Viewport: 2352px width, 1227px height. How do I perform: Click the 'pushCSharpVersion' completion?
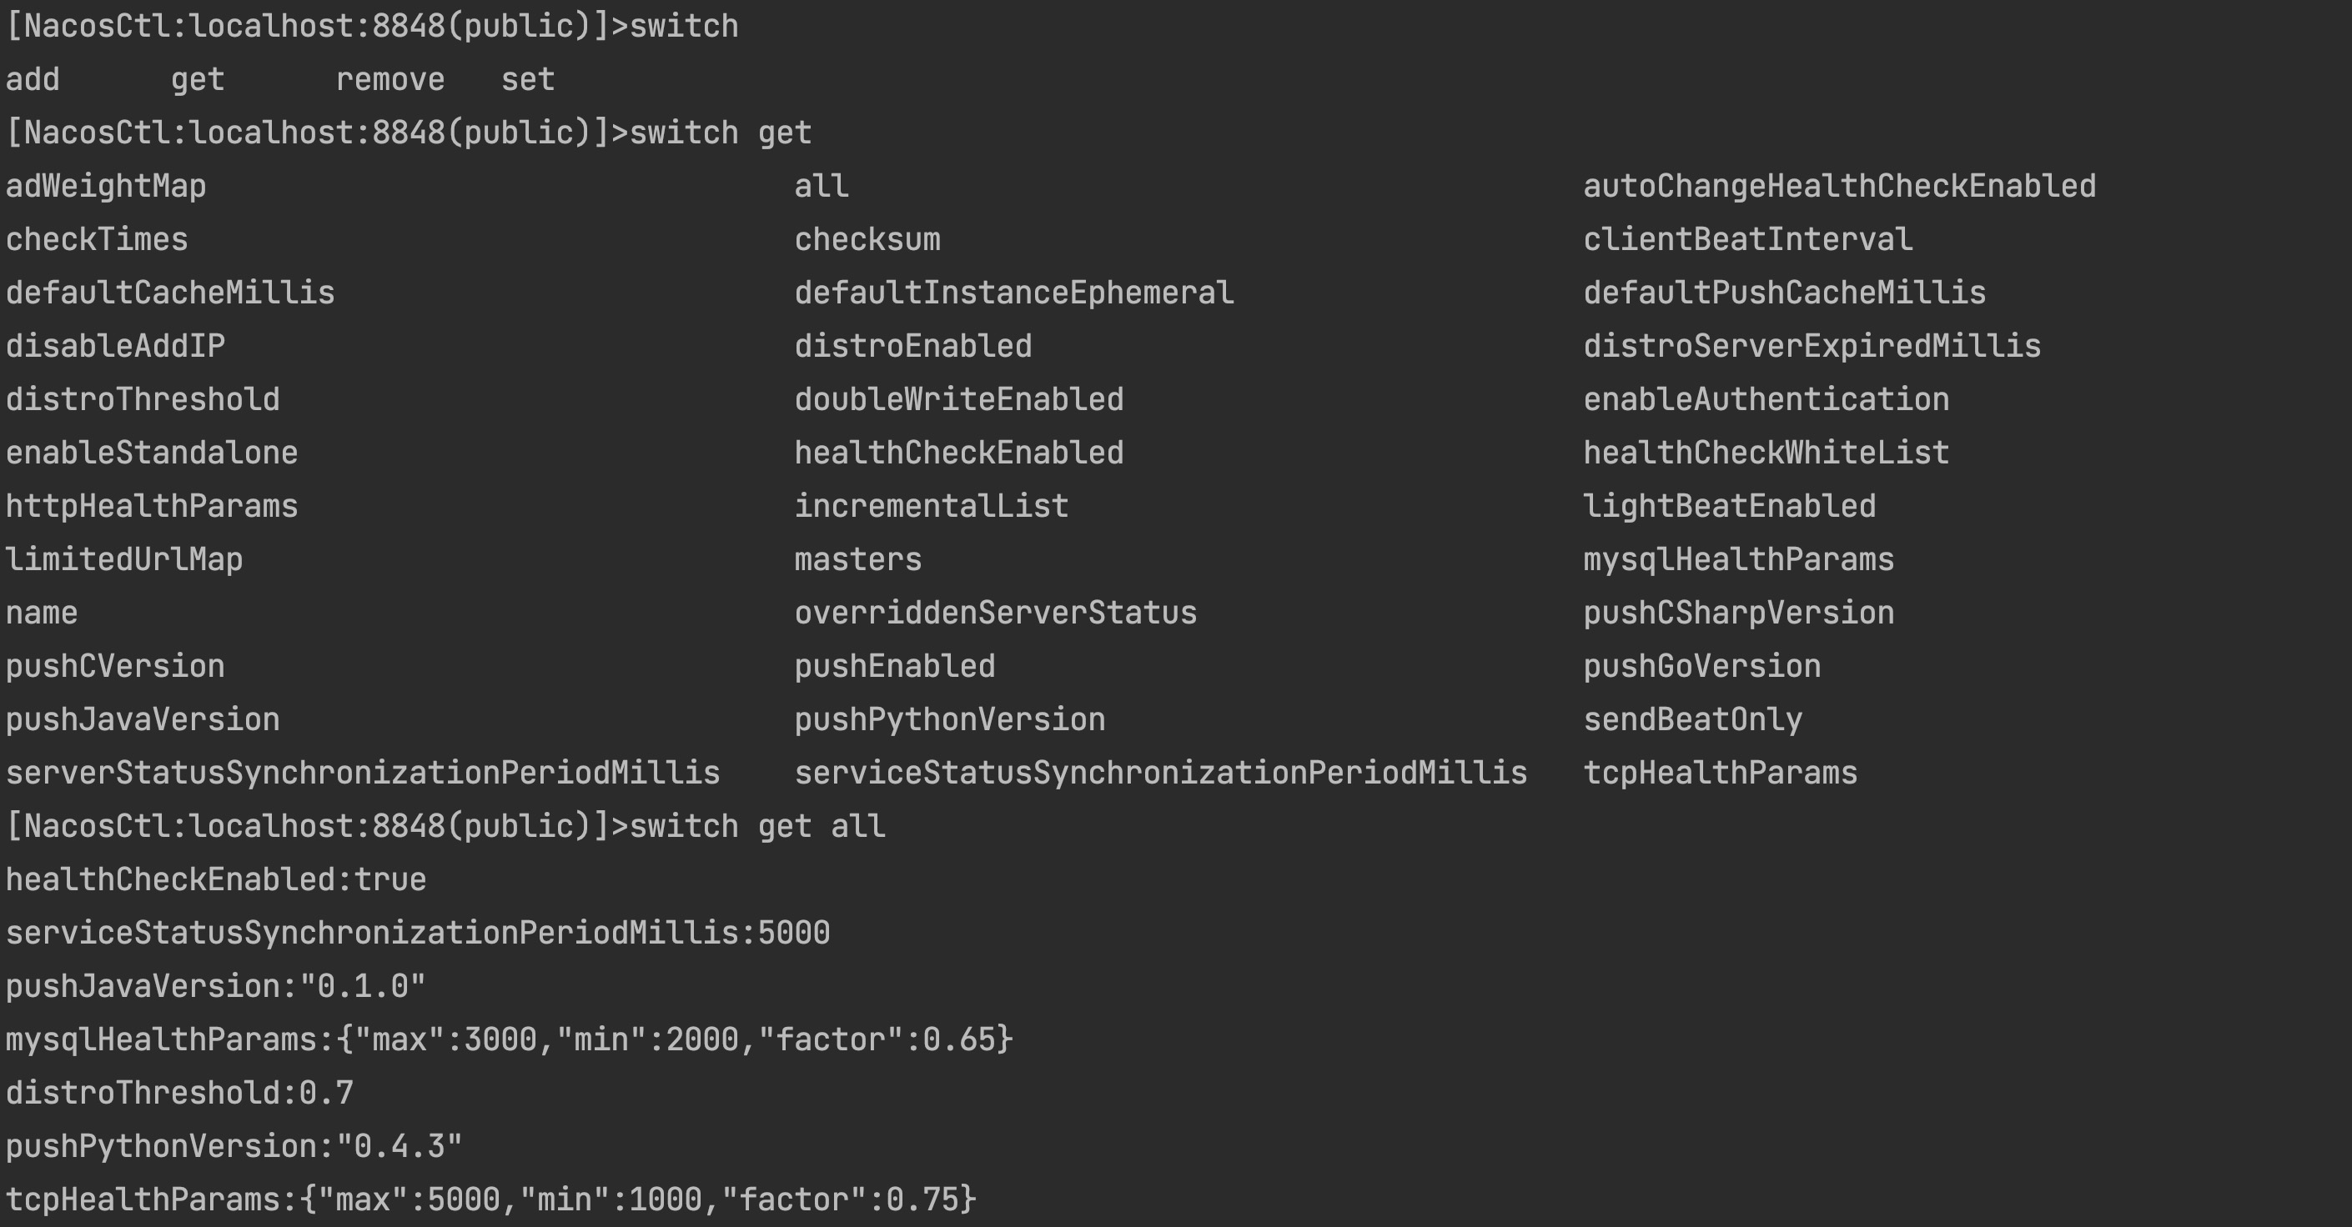(1738, 613)
